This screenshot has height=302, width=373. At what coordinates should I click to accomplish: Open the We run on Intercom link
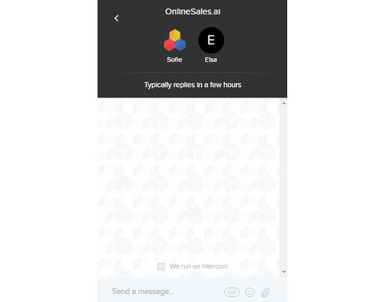coord(193,266)
